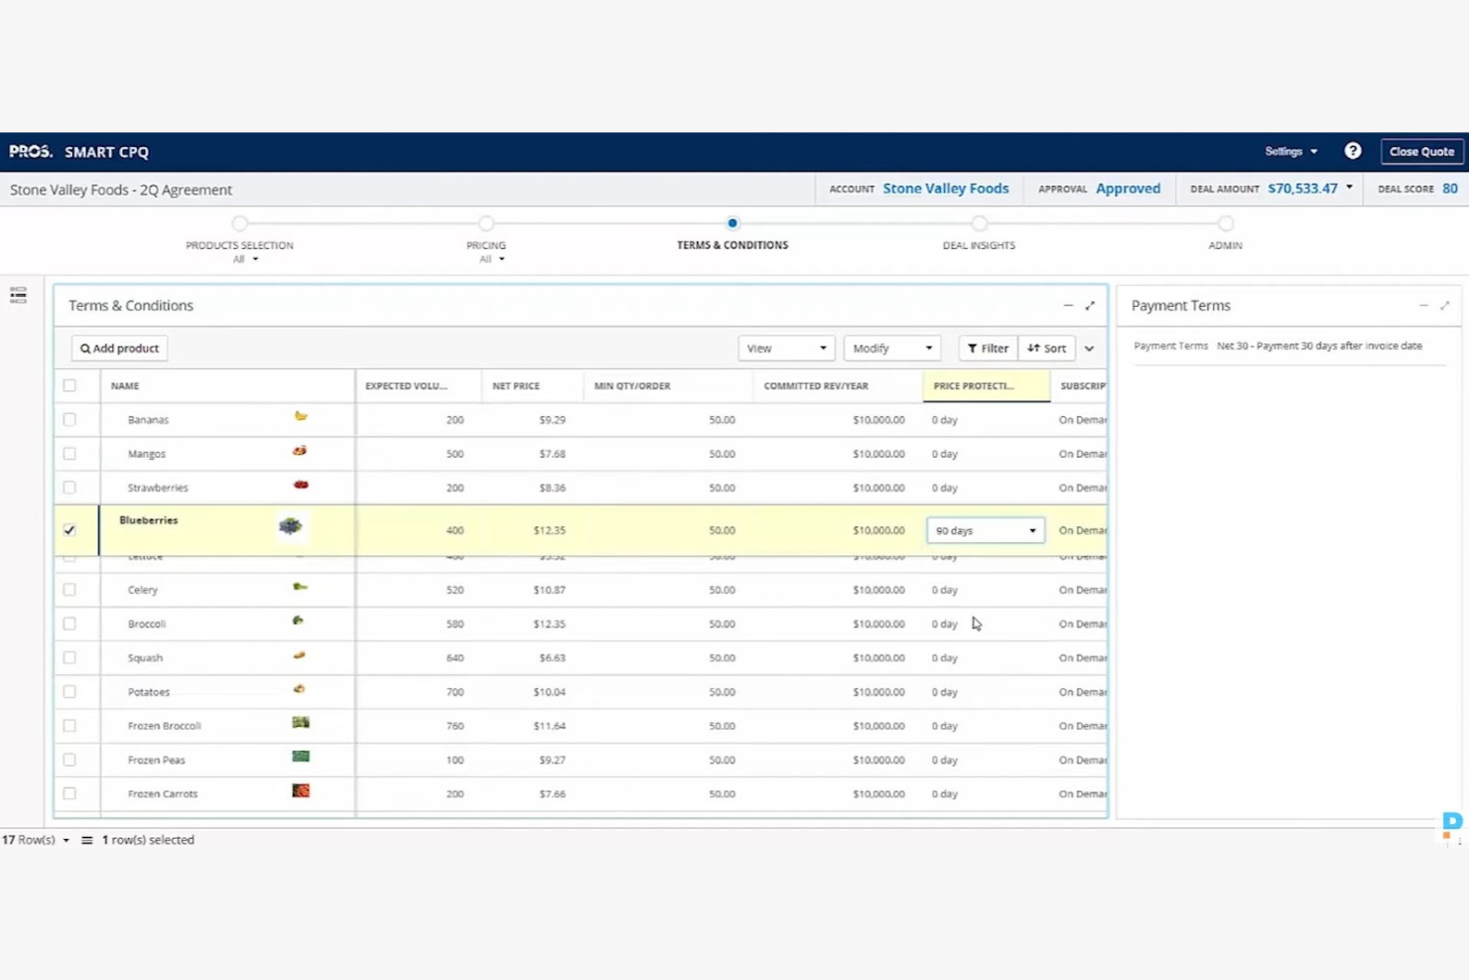Open the Modify dropdown
The width and height of the screenshot is (1469, 980).
pyautogui.click(x=890, y=348)
